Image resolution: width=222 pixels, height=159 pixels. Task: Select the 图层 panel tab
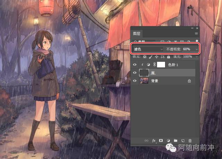(x=137, y=34)
